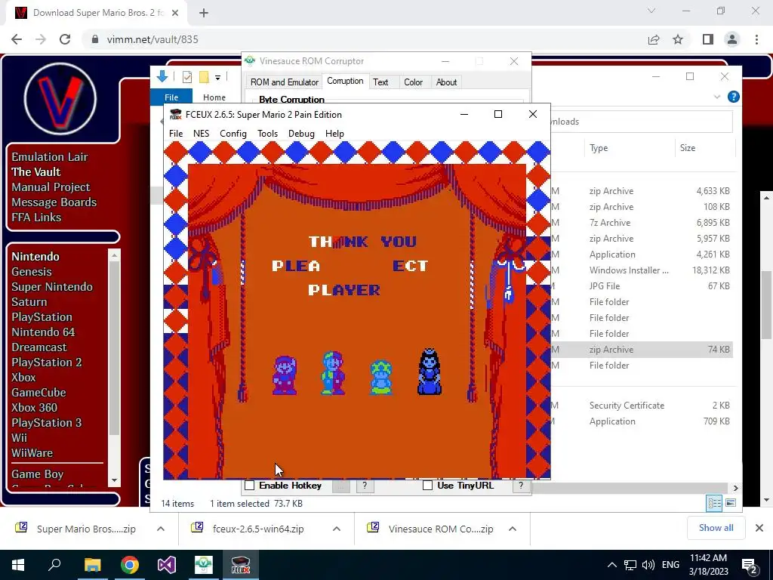
Task: Click the File tab in File Explorer
Action: pos(171,97)
